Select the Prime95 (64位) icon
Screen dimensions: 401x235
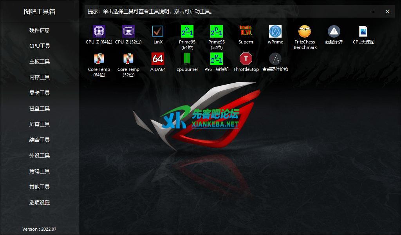point(187,31)
